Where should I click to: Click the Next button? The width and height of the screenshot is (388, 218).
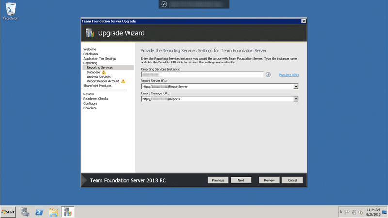[x=241, y=180]
